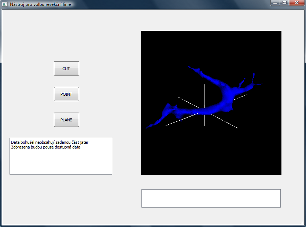This screenshot has width=306, height=227.
Task: Focus the empty text box below the 3D view
Action: coord(211,198)
